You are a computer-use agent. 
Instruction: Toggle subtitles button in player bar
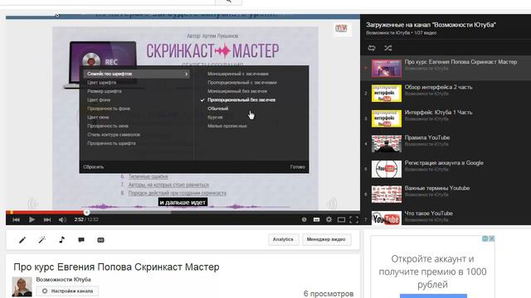tap(316, 219)
